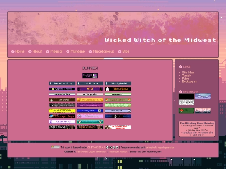Click the 'spells & hexes' blinkie

[x=62, y=89]
